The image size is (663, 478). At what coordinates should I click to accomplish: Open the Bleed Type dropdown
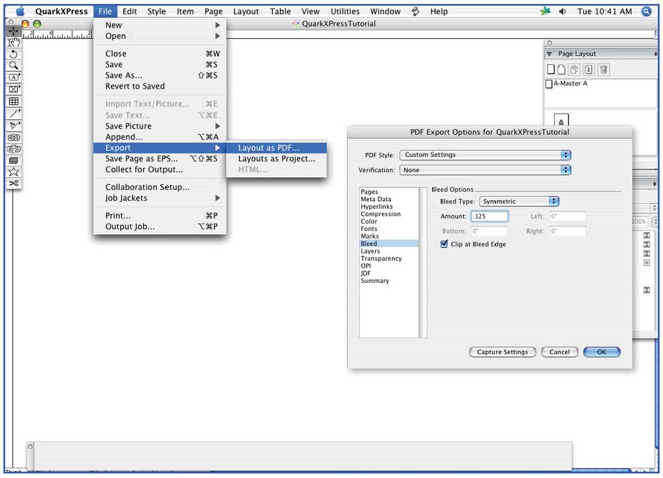tap(519, 201)
